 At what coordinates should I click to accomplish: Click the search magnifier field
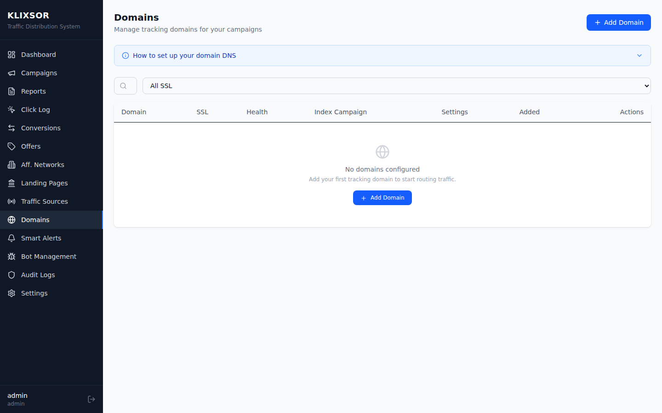tap(125, 86)
